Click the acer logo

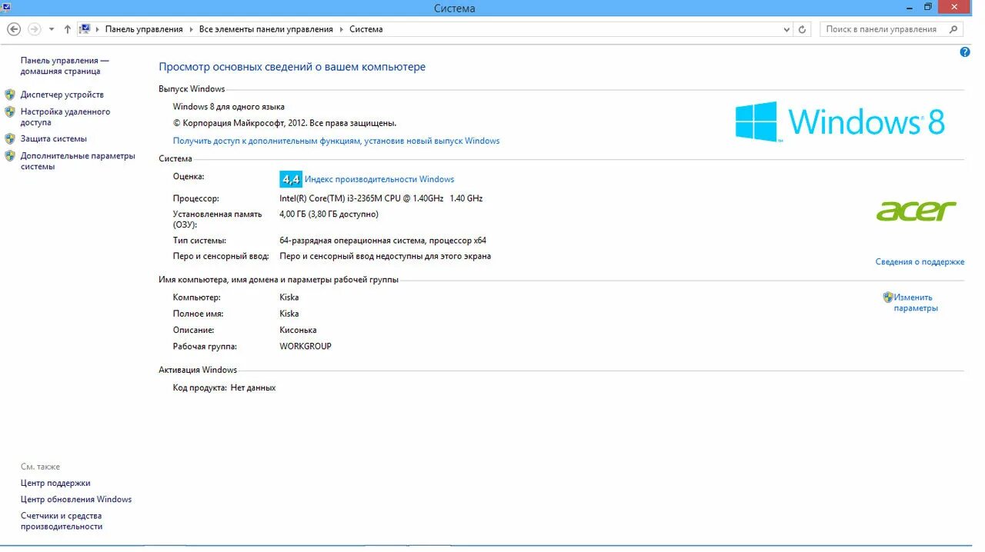coord(916,211)
